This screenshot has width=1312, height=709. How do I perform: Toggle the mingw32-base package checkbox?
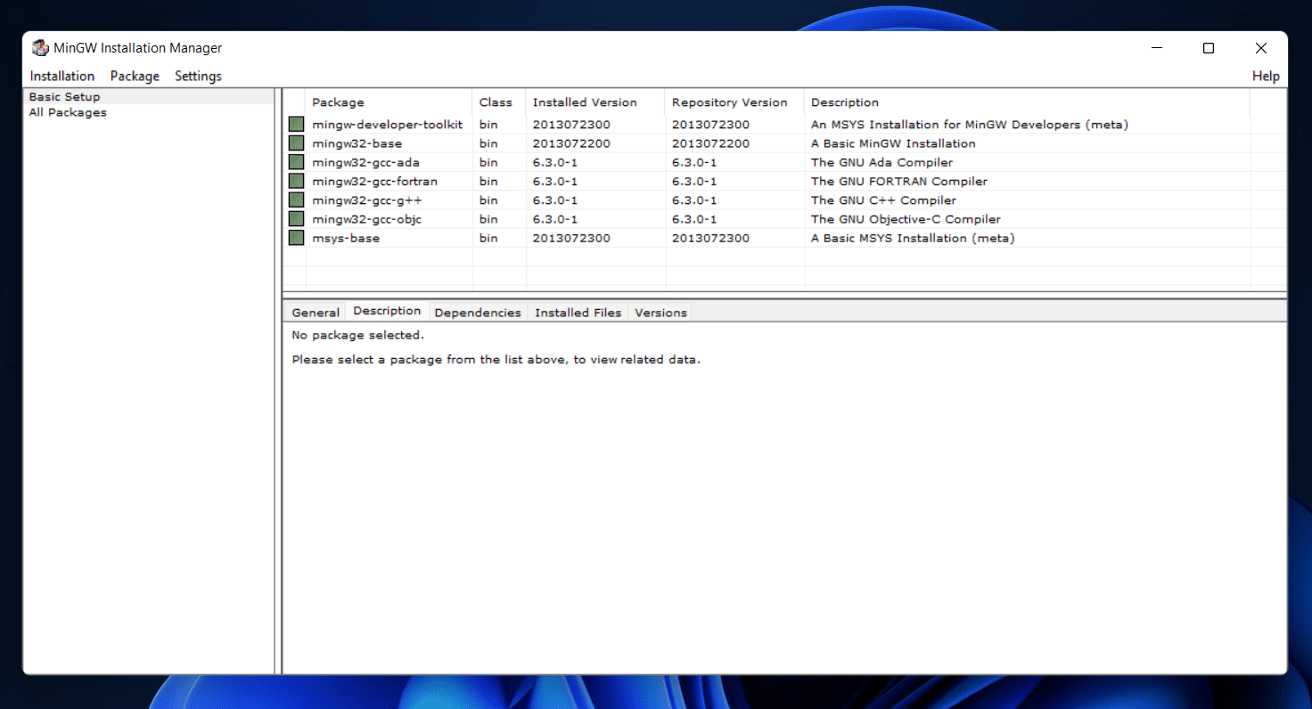click(296, 143)
